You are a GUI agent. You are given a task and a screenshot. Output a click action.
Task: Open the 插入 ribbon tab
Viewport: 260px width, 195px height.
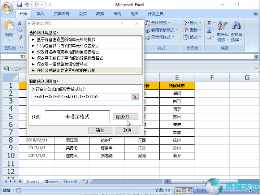click(x=41, y=14)
